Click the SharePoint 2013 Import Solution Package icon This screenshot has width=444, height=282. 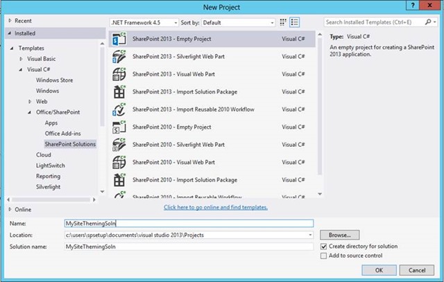tap(119, 91)
